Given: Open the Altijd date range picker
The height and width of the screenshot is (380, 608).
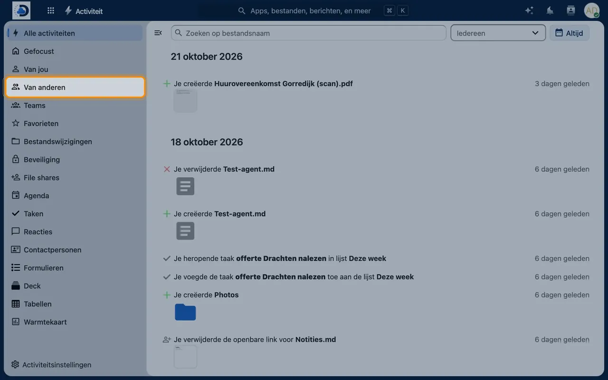Looking at the screenshot, I should (569, 33).
